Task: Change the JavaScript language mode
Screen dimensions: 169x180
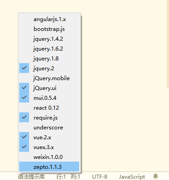Action: pyautogui.click(x=132, y=177)
